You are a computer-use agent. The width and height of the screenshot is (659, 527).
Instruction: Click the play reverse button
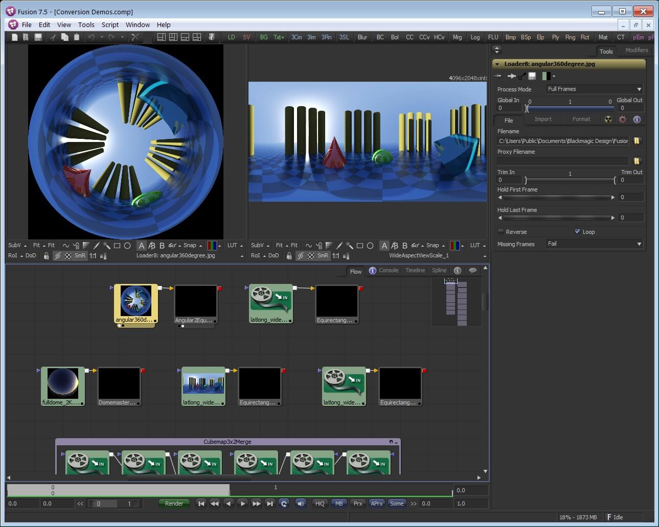[229, 504]
